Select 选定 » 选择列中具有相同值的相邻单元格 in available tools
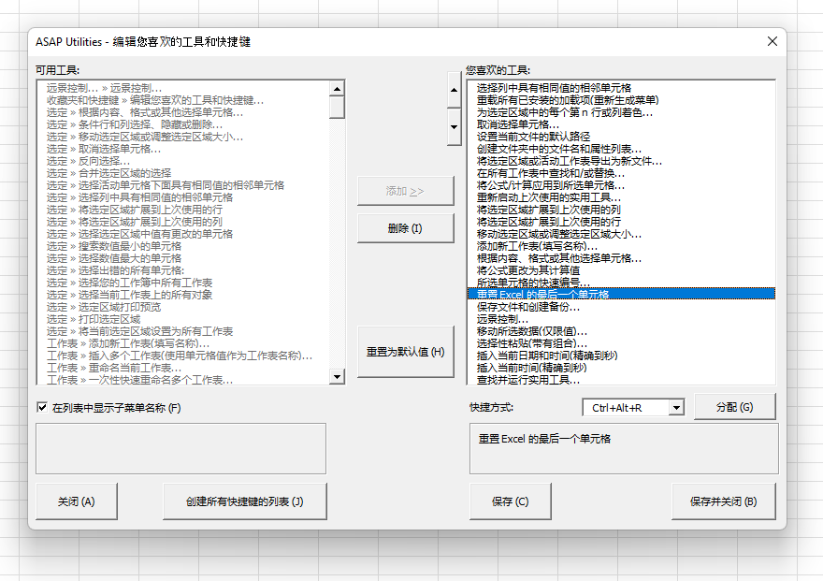Screen dimensions: 823x581 tap(139, 197)
